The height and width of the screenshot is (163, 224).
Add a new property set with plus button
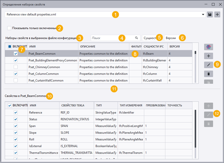(208, 56)
